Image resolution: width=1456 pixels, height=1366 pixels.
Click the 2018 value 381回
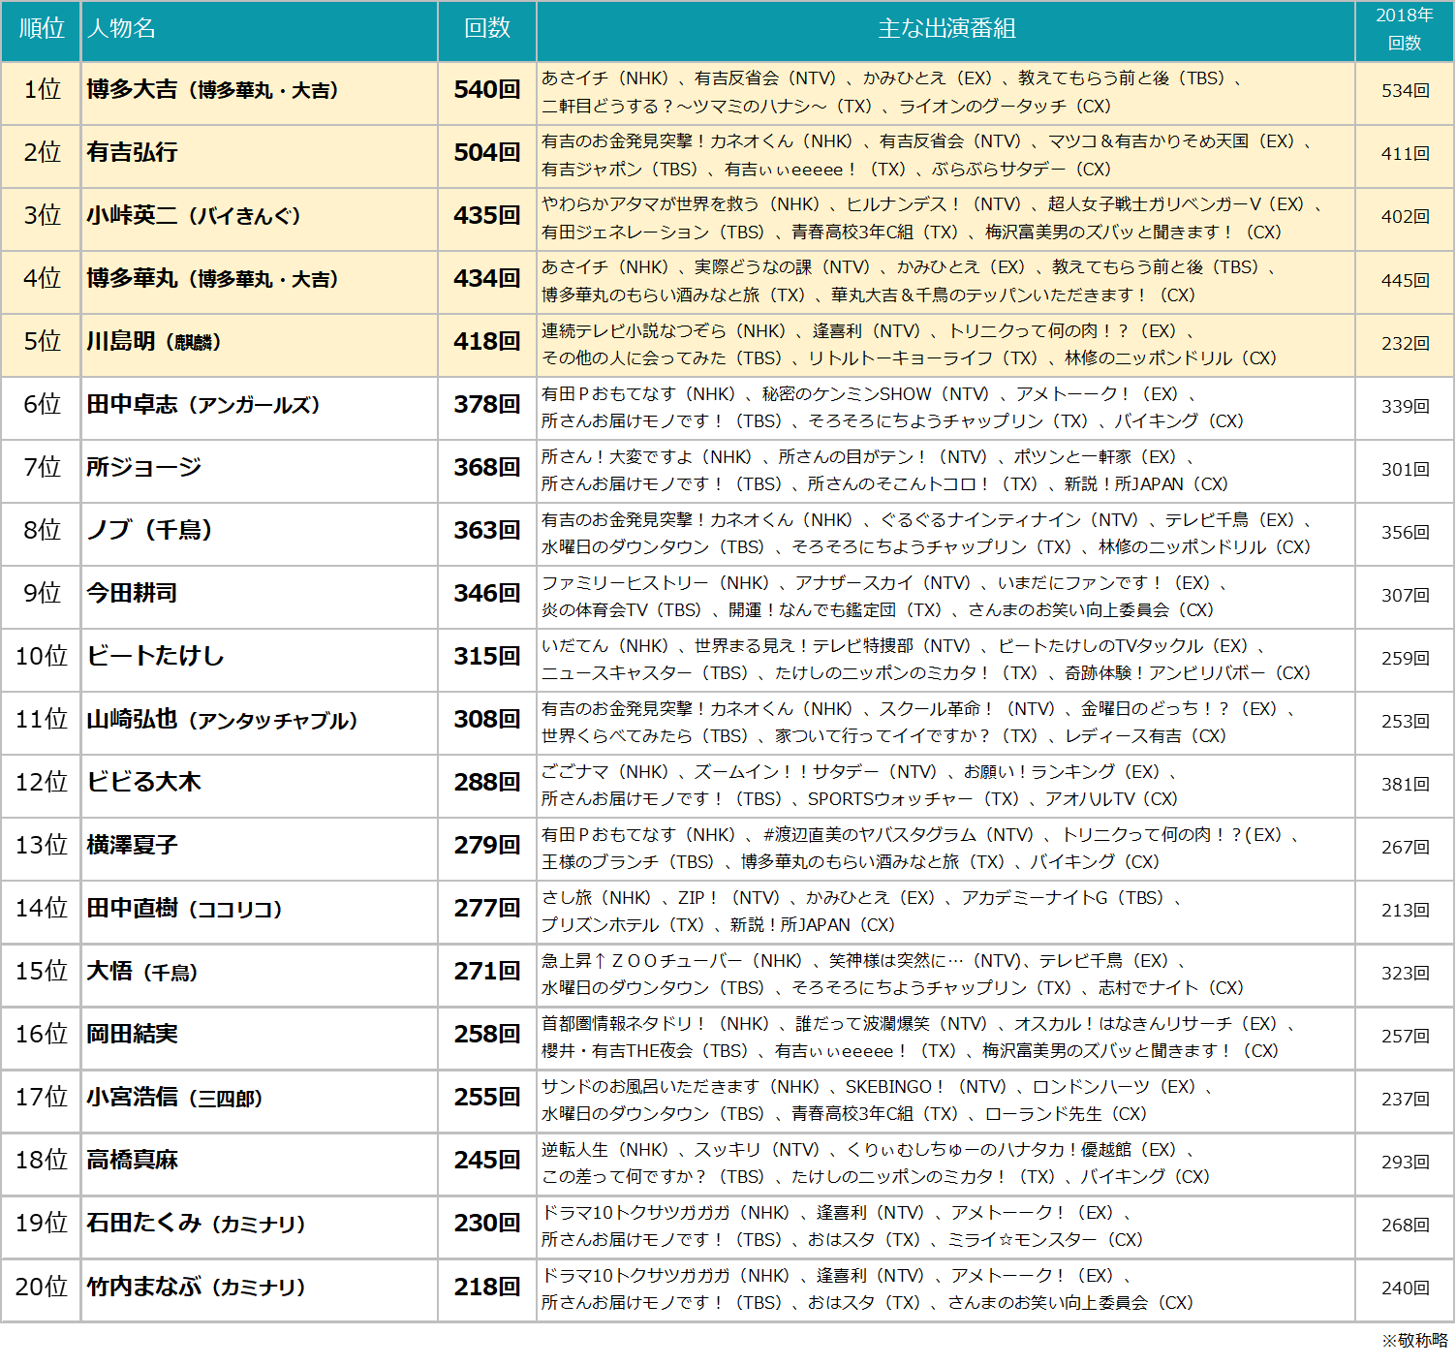(x=1405, y=784)
